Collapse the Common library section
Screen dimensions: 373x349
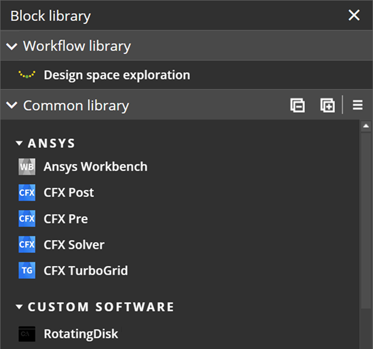click(x=11, y=105)
